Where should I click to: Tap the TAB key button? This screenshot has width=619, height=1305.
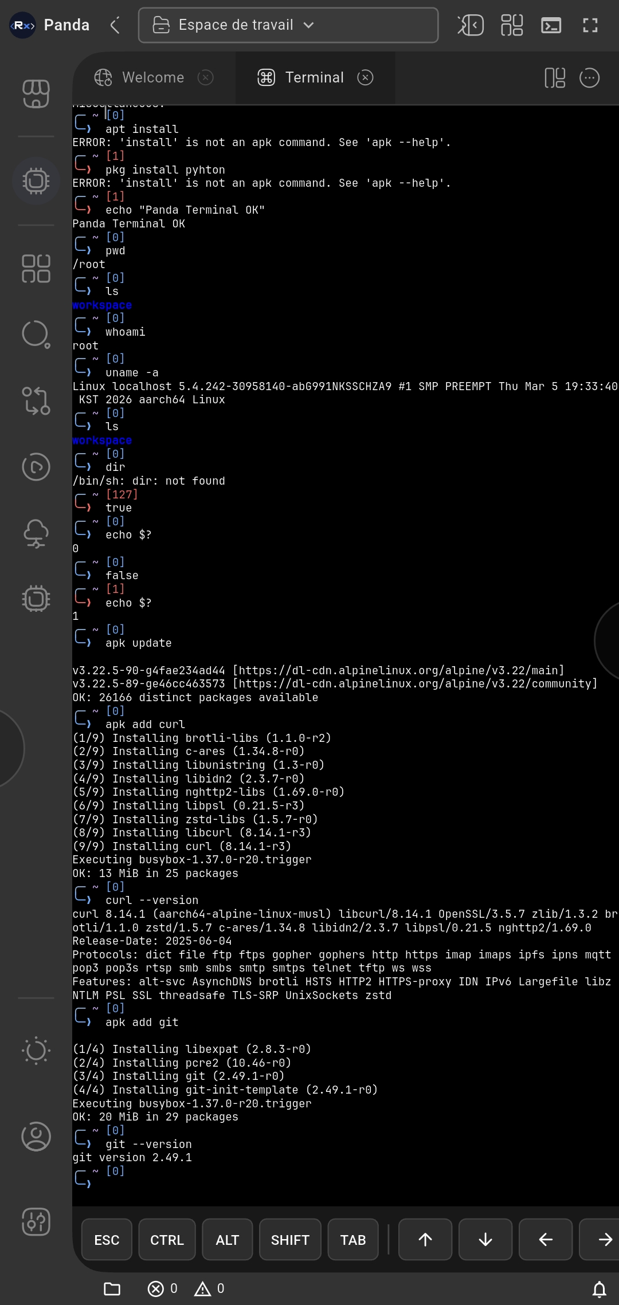353,1240
